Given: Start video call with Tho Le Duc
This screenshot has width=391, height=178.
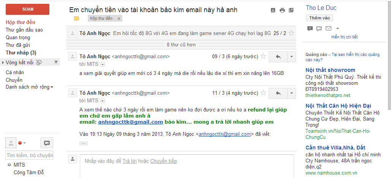Looking at the screenshot, I should coord(319,29).
